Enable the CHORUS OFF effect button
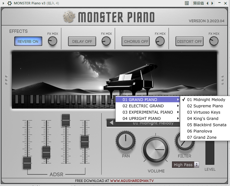Image resolution: width=230 pixels, height=186 pixels. click(136, 41)
